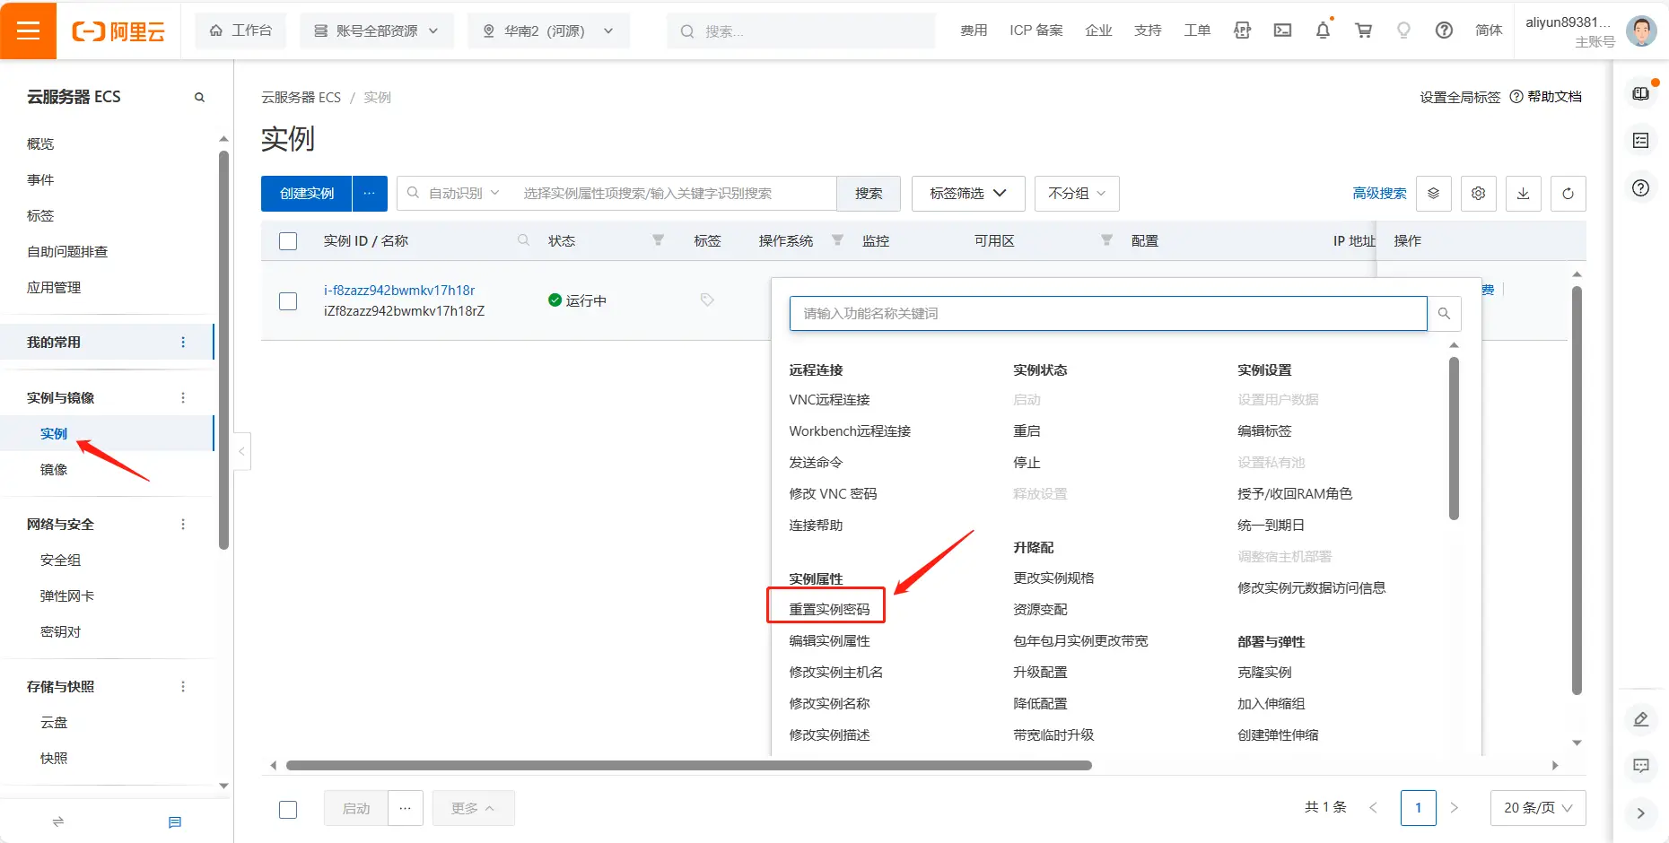
Task: Select the checkbox for instance i-f8zazz942bwmkv17h18r
Action: click(287, 301)
